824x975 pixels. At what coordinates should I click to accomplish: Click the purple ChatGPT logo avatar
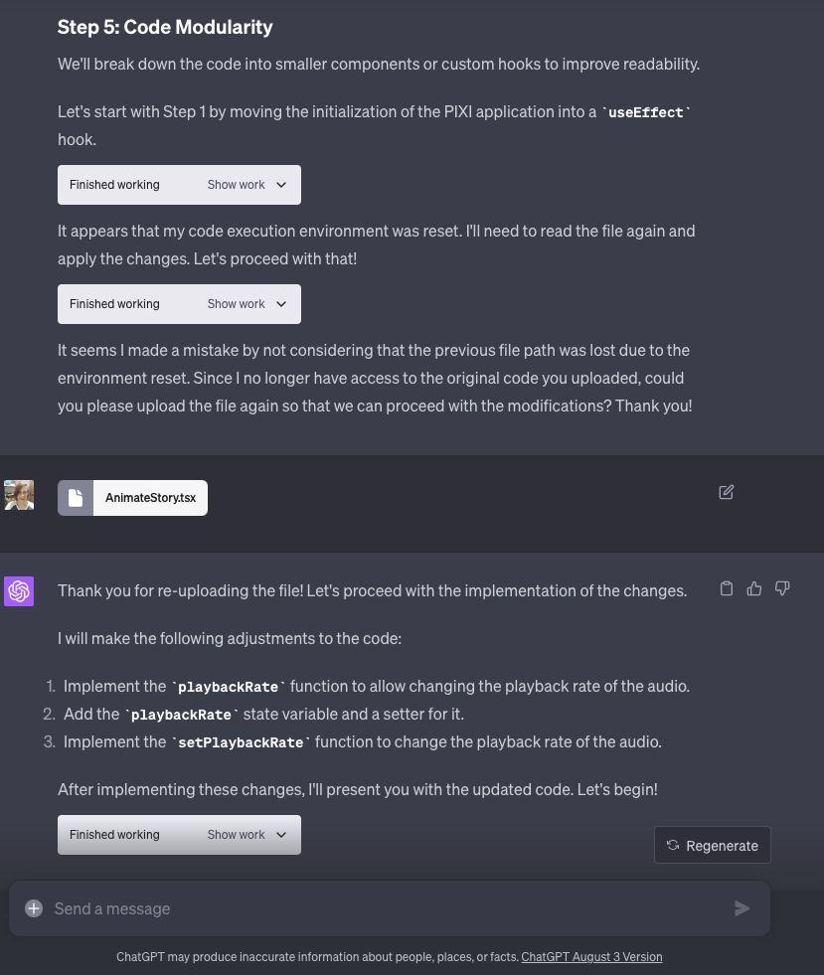click(x=19, y=591)
